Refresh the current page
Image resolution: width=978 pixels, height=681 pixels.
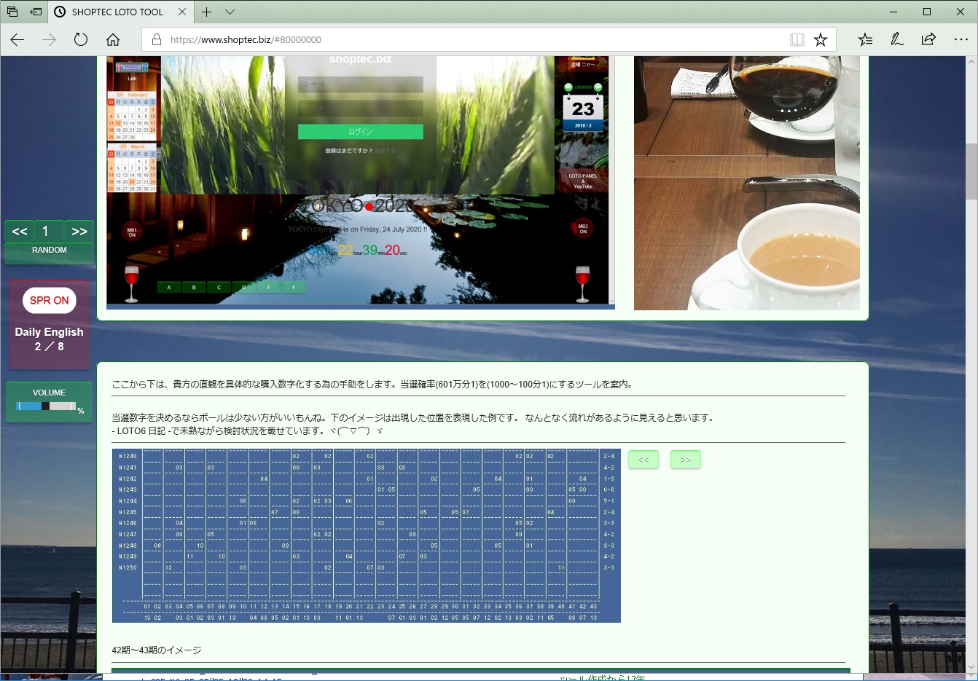(x=81, y=39)
